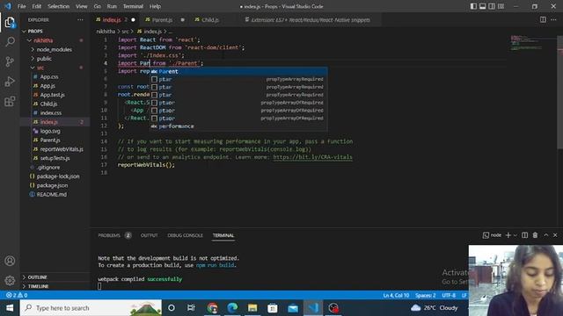
Task: Open the Selection menu
Action: pyautogui.click(x=58, y=6)
